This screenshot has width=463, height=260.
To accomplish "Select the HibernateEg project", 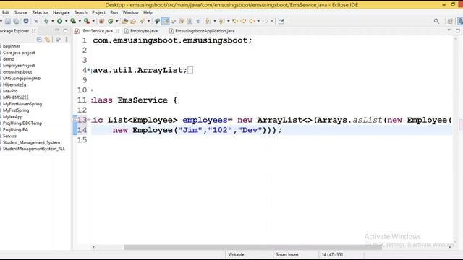I will pos(14,84).
